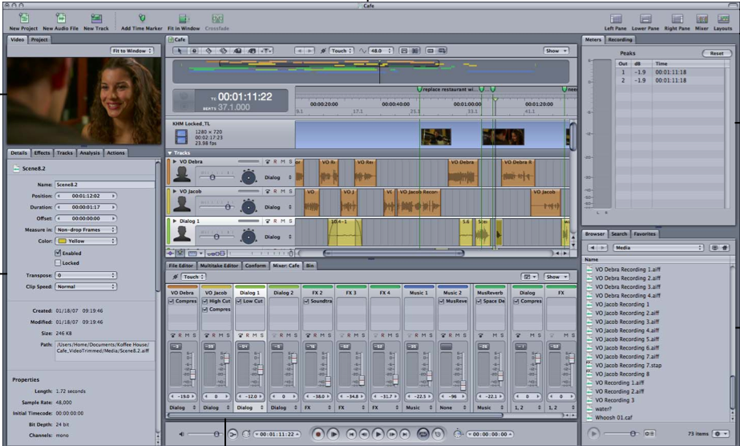Screen dimensions: 740x446
Task: Open the Measure in Non-drop Frames dropdown
Action: [85, 229]
